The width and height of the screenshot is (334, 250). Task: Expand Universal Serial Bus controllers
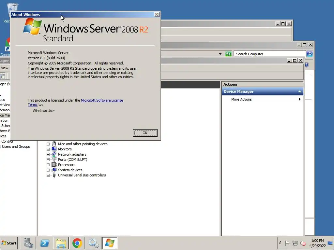(48, 175)
